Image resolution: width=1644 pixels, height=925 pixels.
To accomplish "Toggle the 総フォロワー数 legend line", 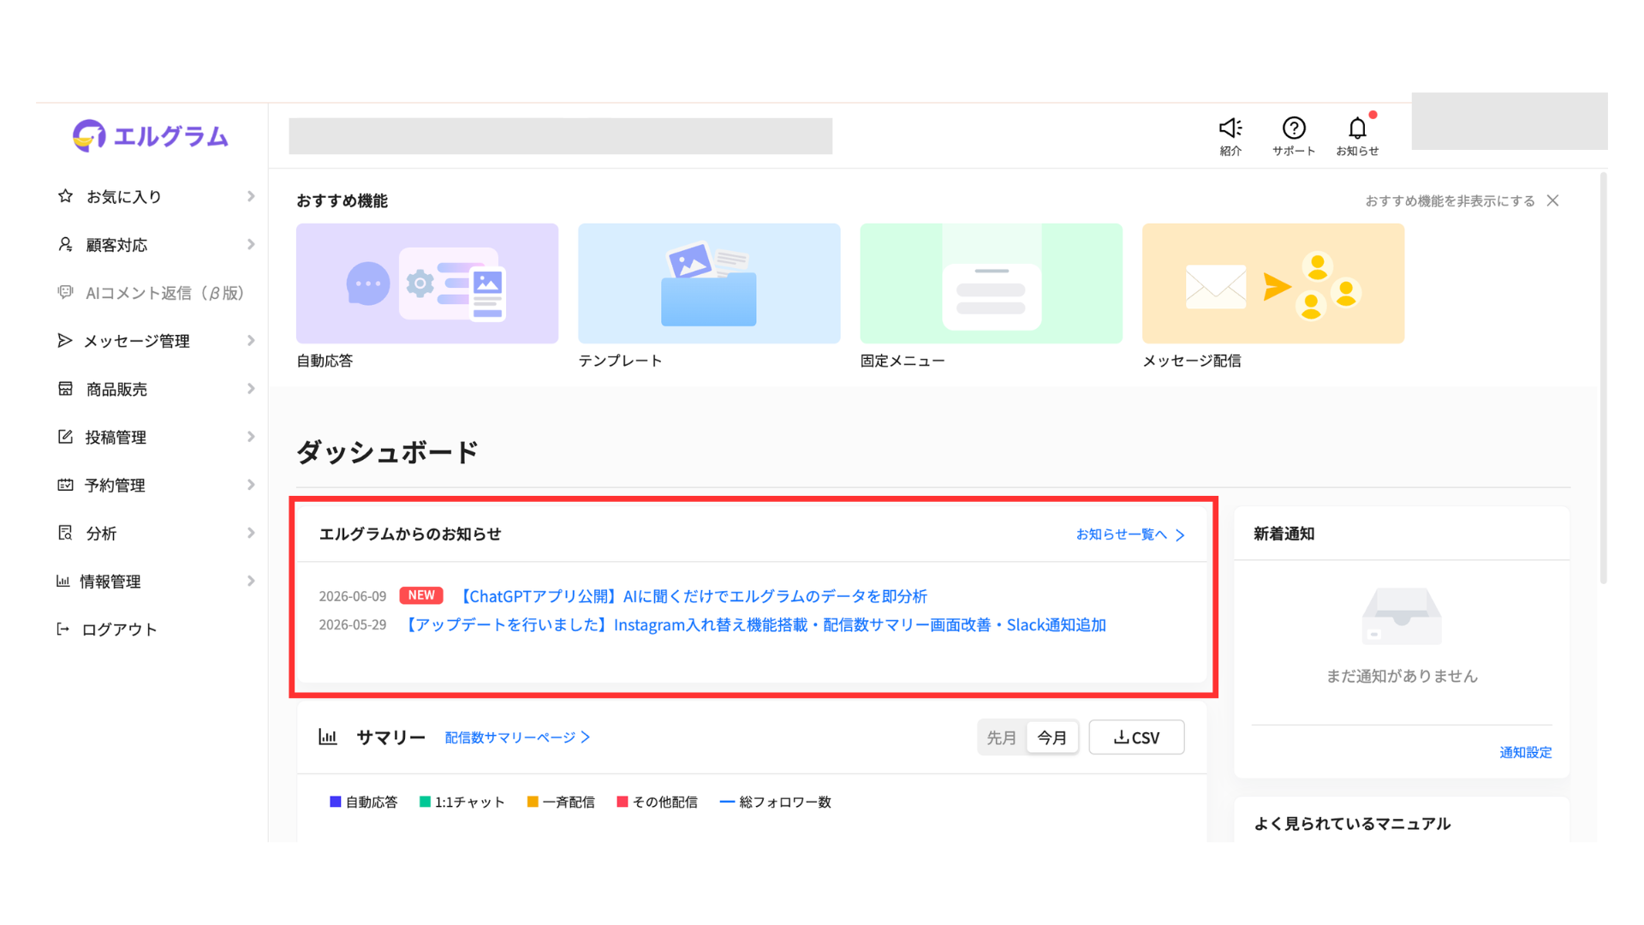I will (x=727, y=802).
